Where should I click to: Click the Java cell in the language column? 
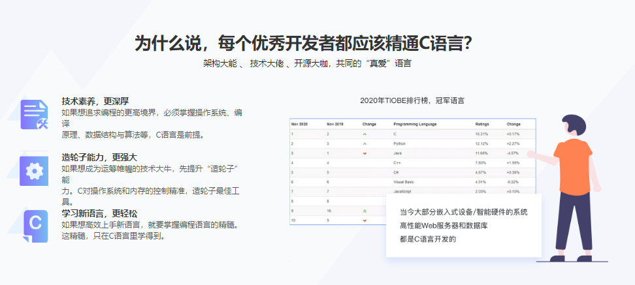click(397, 153)
